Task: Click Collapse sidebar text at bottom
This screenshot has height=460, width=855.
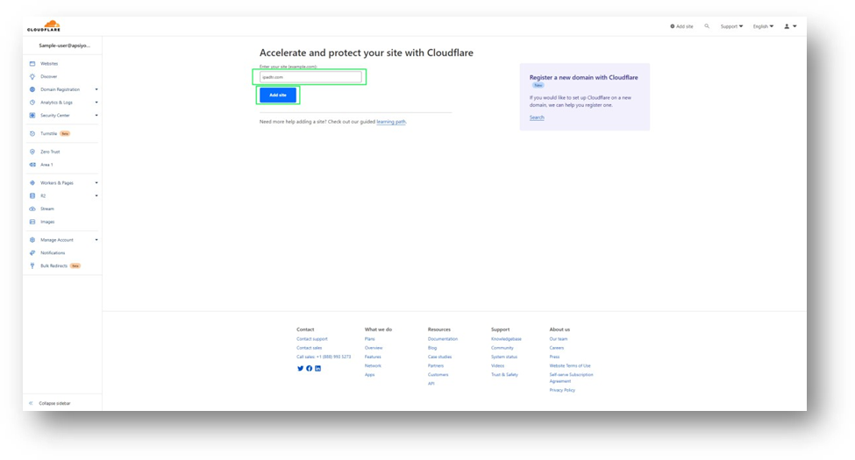Action: click(54, 403)
